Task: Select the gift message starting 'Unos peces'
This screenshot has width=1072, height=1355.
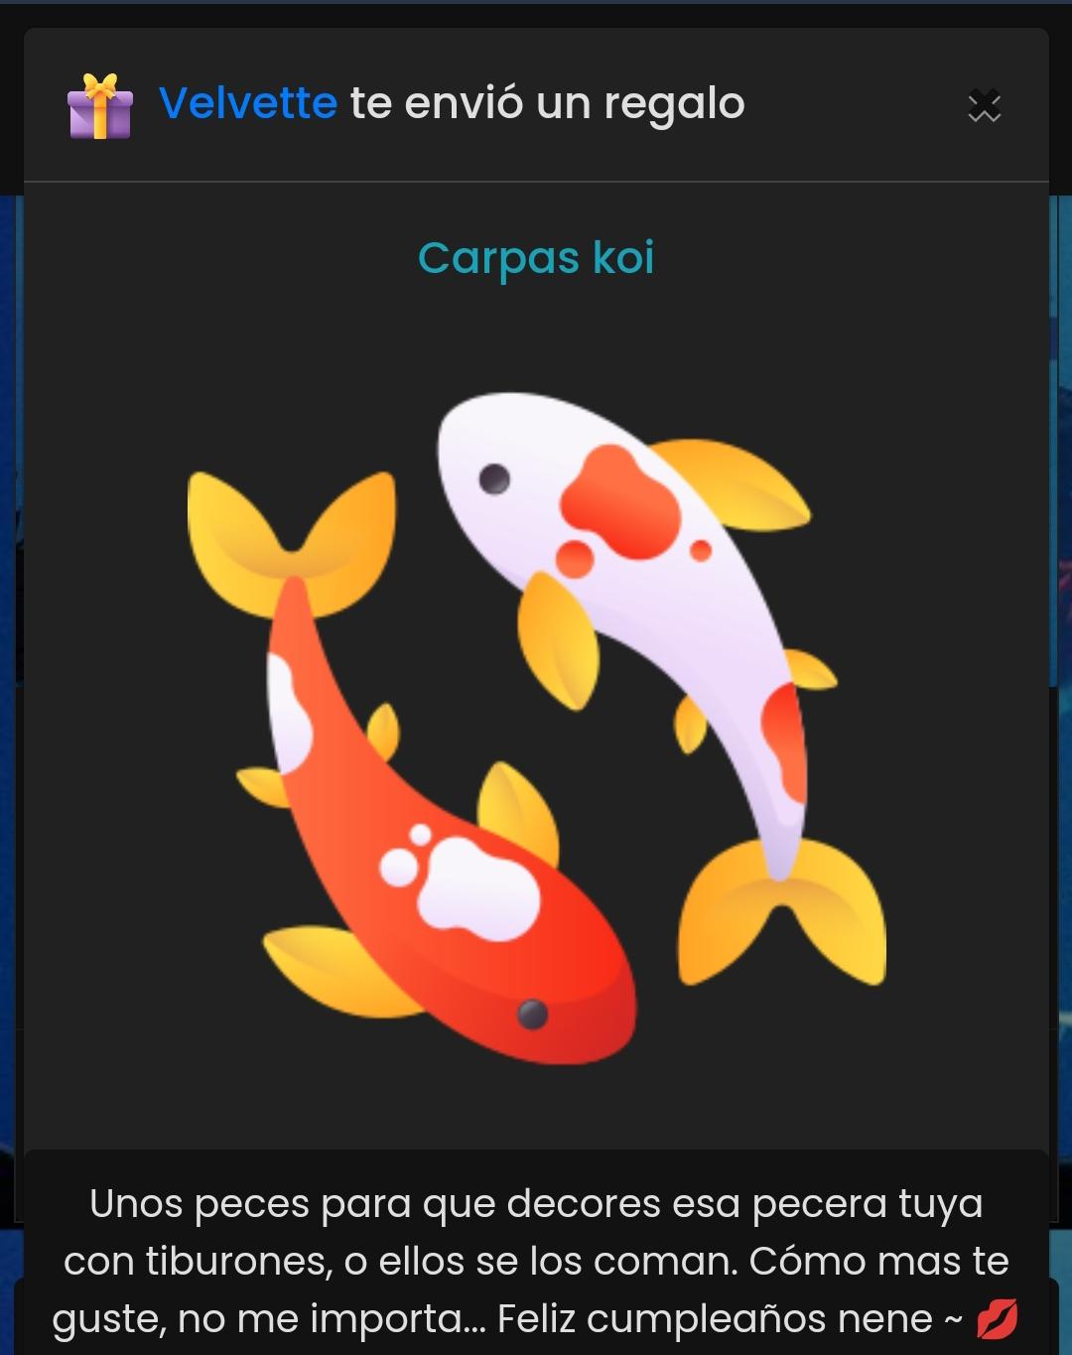Action: (x=536, y=1261)
